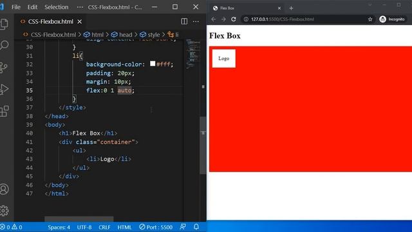Viewport: 412px width, 232px height.
Task: Close the Flex Box browser tab
Action: pyautogui.click(x=279, y=8)
